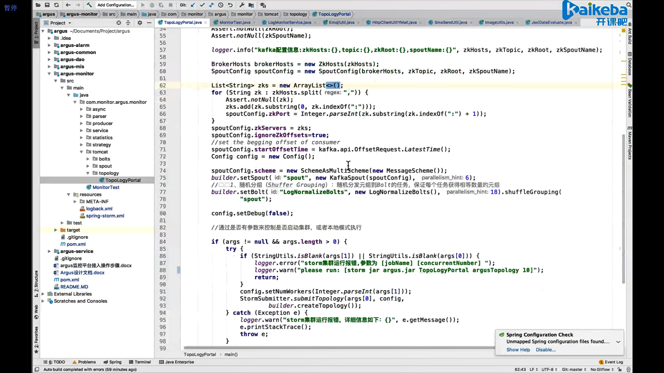
Task: Open the Terminal tool window
Action: coord(140,362)
